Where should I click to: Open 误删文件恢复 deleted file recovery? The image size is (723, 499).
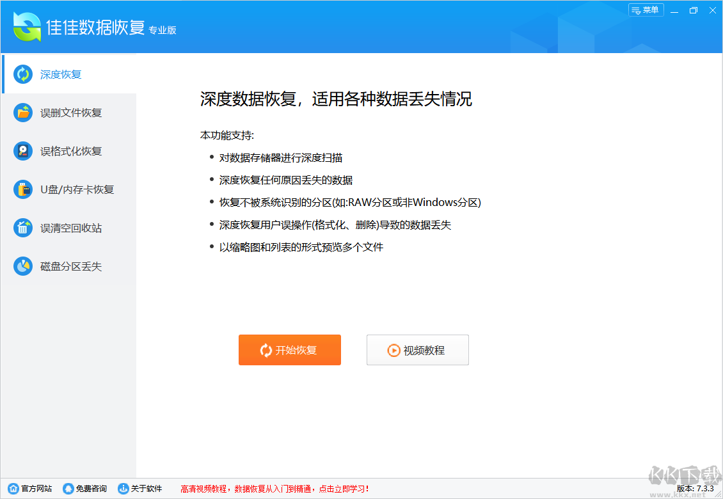[x=22, y=113]
